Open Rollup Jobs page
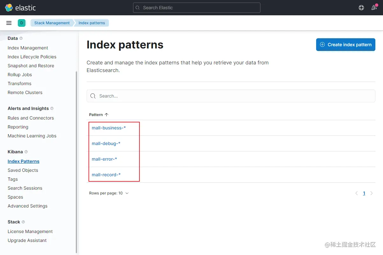Image resolution: width=383 pixels, height=255 pixels. click(20, 75)
